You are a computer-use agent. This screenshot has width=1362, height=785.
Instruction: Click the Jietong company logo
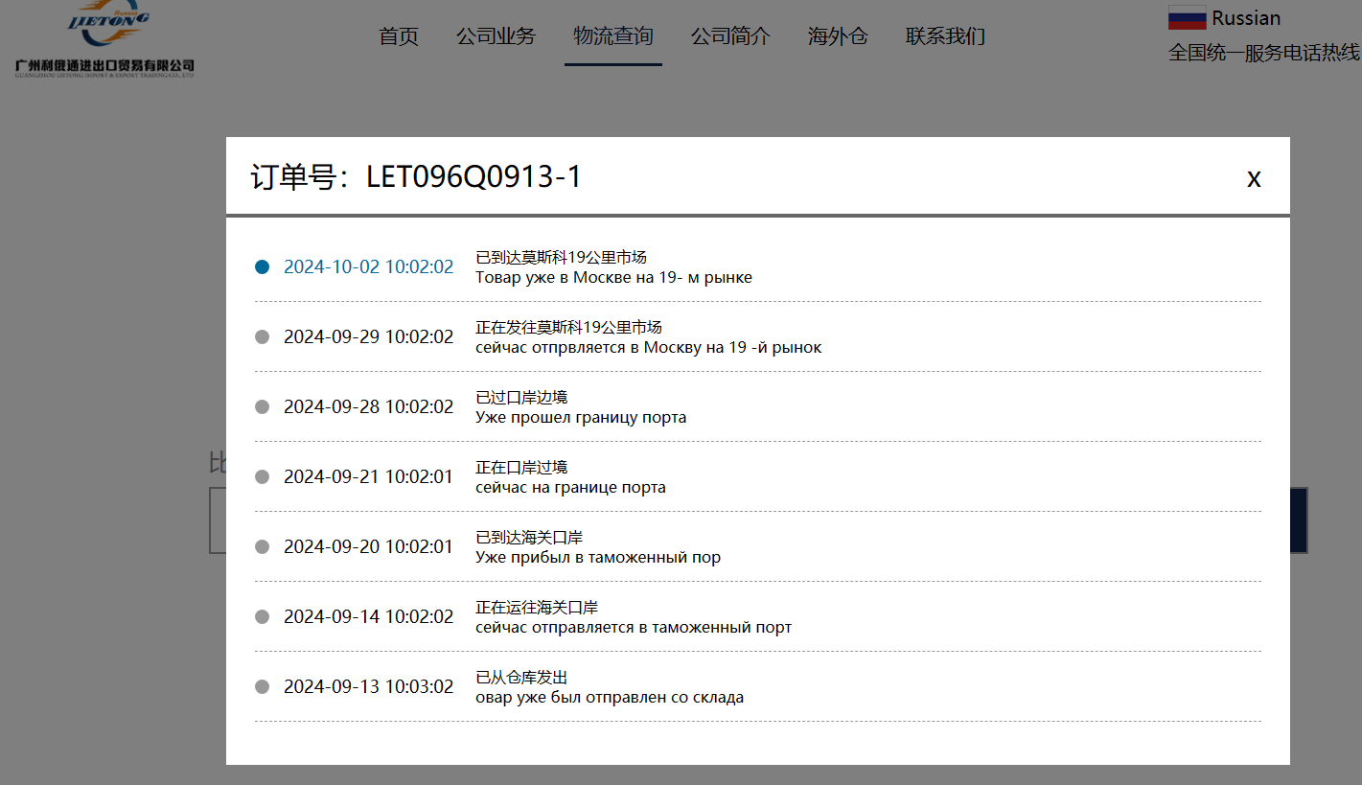[x=105, y=39]
